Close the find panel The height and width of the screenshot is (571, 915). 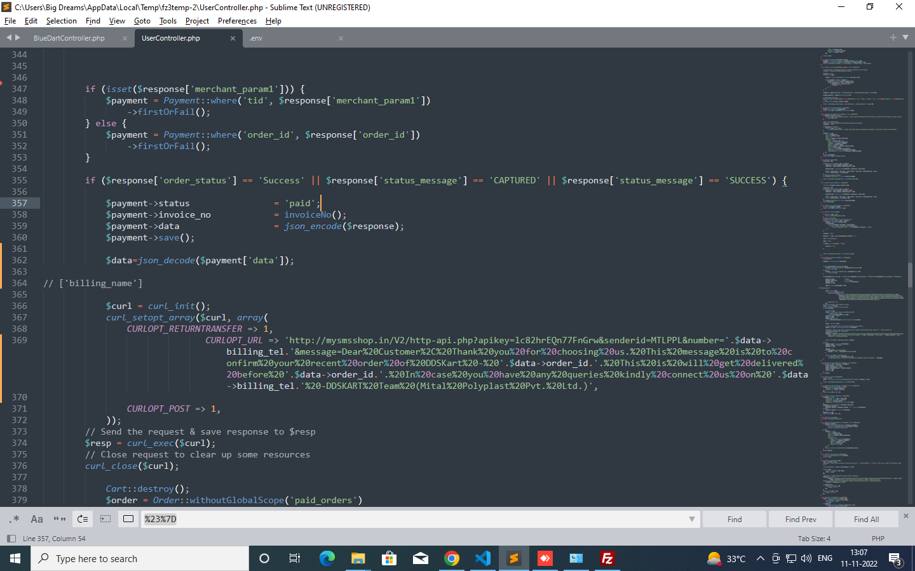tap(906, 516)
